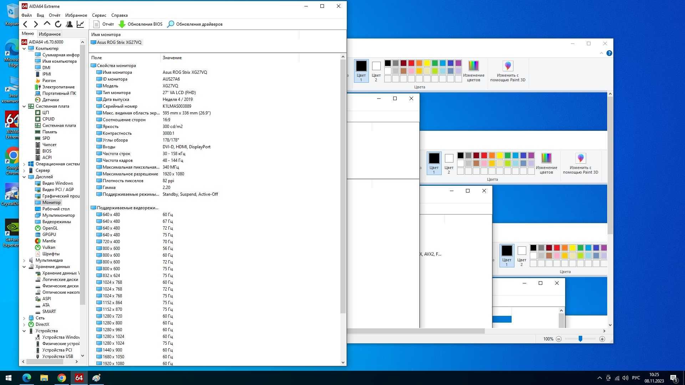Viewport: 685px width, 385px height.
Task: Select the 832 x 624 video mode row
Action: [215, 276]
